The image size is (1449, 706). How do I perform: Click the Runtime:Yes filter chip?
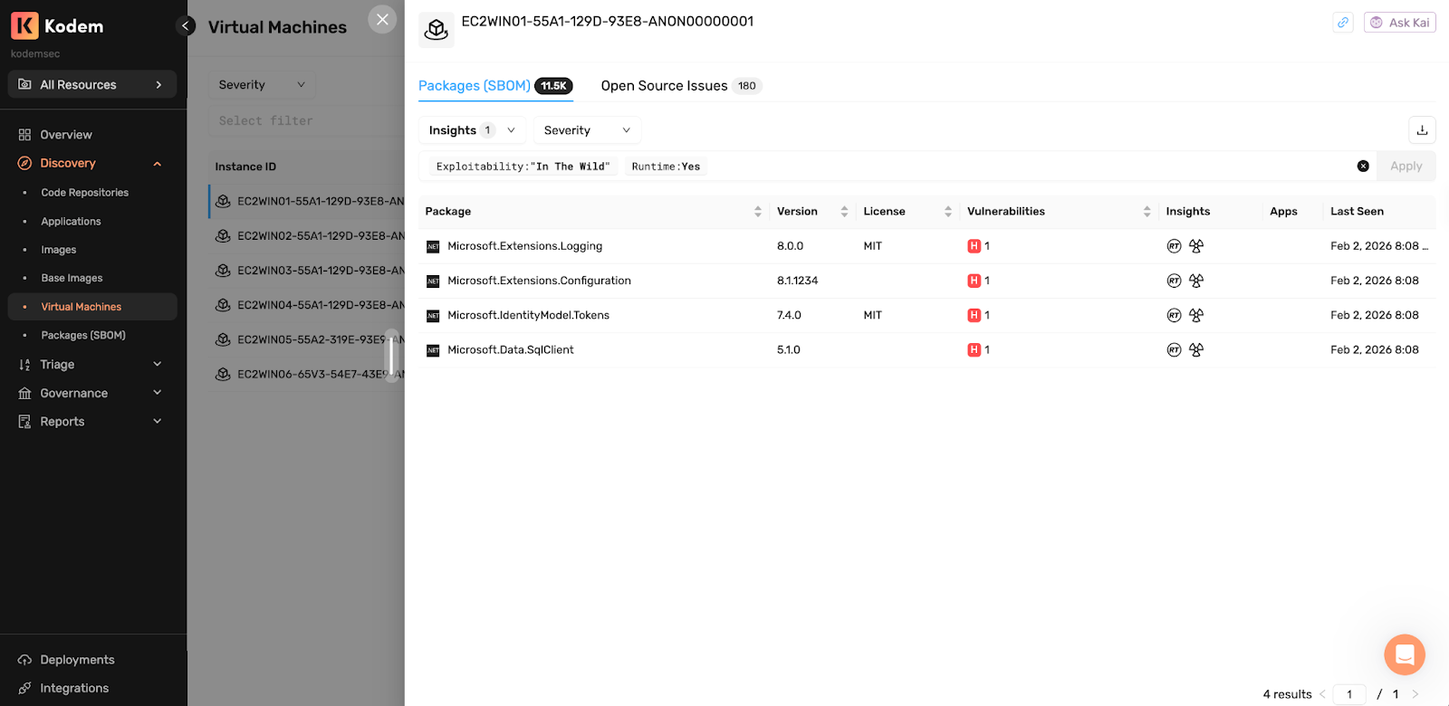(x=666, y=167)
